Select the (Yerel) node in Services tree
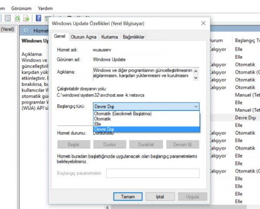Viewport: 260px width, 209px height. pyautogui.click(x=7, y=29)
